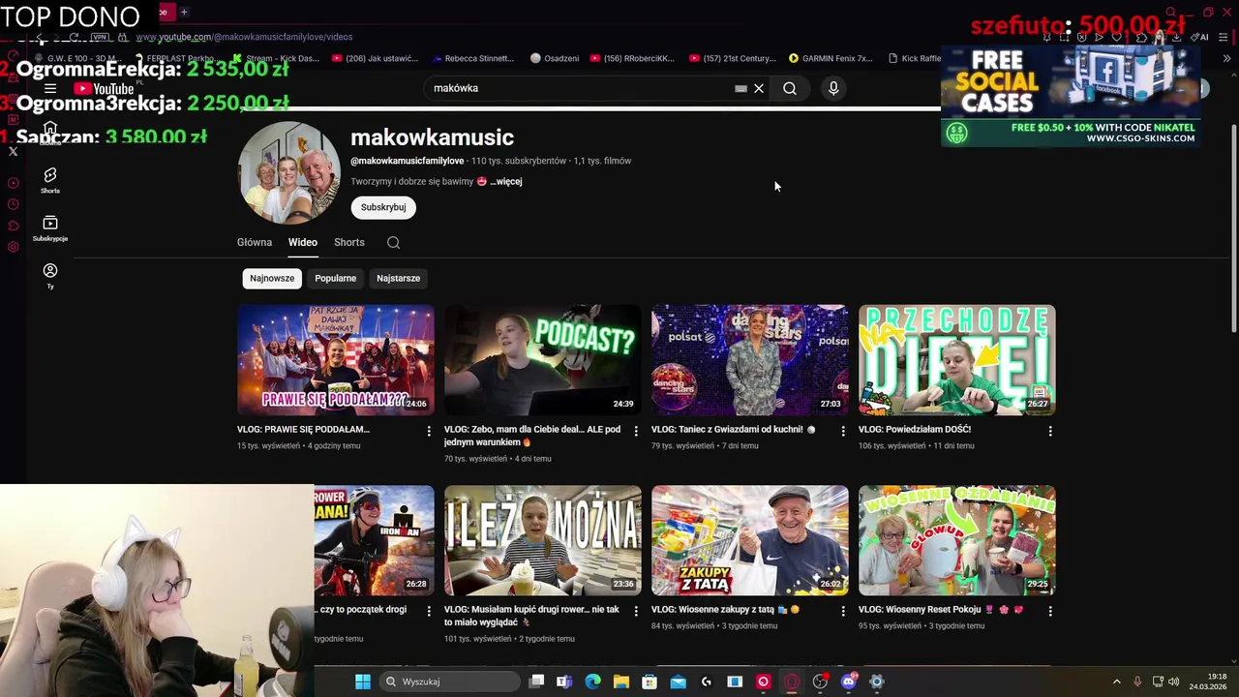
Task: Open title VLOG: Wiosenny Reset Pokoju
Action: click(x=941, y=610)
